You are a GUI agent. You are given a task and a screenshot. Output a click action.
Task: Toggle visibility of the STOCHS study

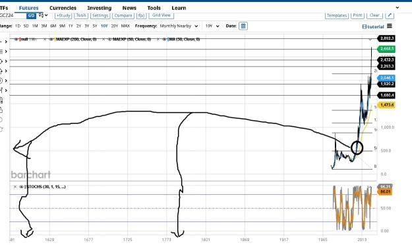pyautogui.click(x=22, y=187)
